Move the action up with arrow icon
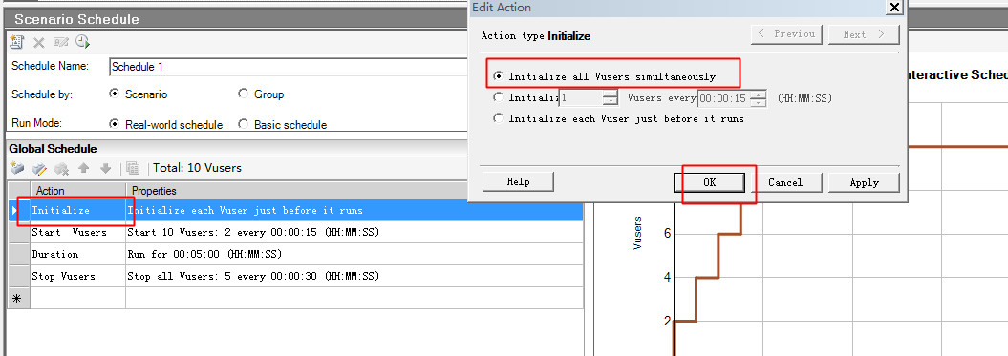 coord(83,168)
